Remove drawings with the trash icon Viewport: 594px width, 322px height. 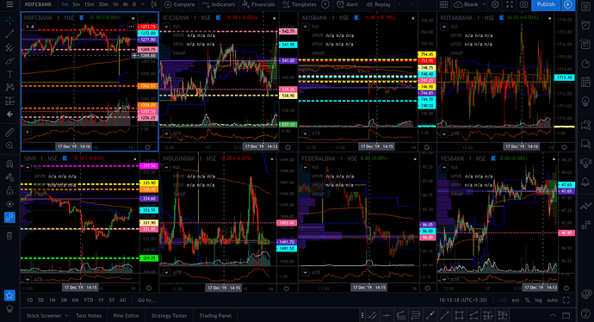pos(9,236)
